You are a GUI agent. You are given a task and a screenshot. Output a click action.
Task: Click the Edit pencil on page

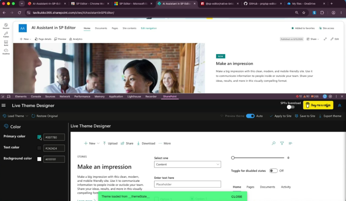point(335,39)
